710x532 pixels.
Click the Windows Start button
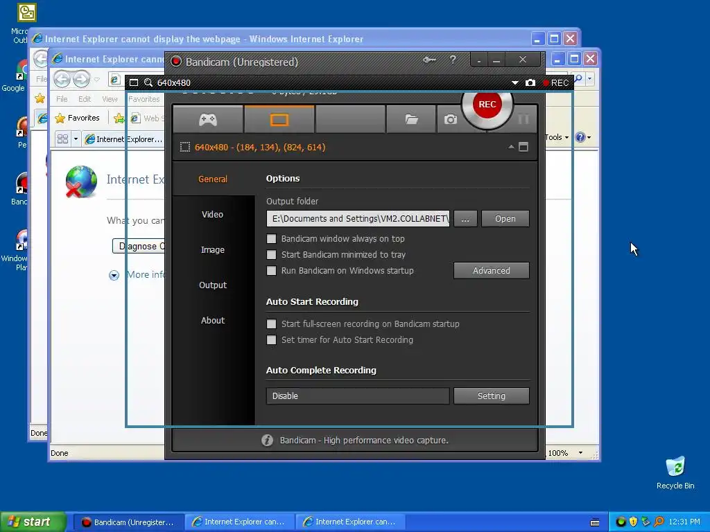click(33, 522)
